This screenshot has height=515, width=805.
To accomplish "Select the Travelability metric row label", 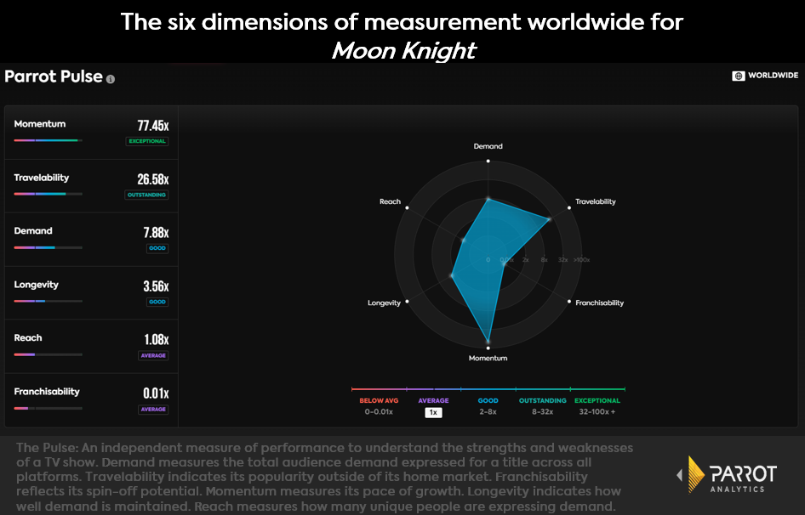I will click(42, 178).
